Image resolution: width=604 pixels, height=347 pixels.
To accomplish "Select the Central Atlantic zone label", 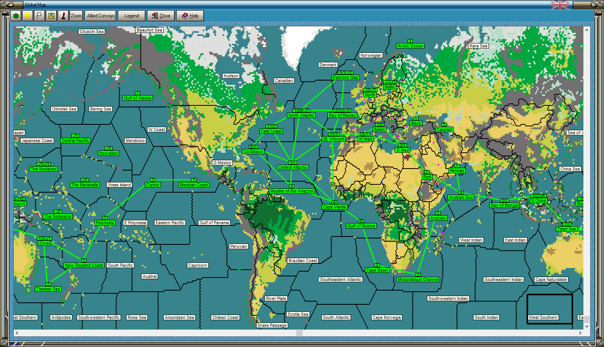I will click(293, 167).
